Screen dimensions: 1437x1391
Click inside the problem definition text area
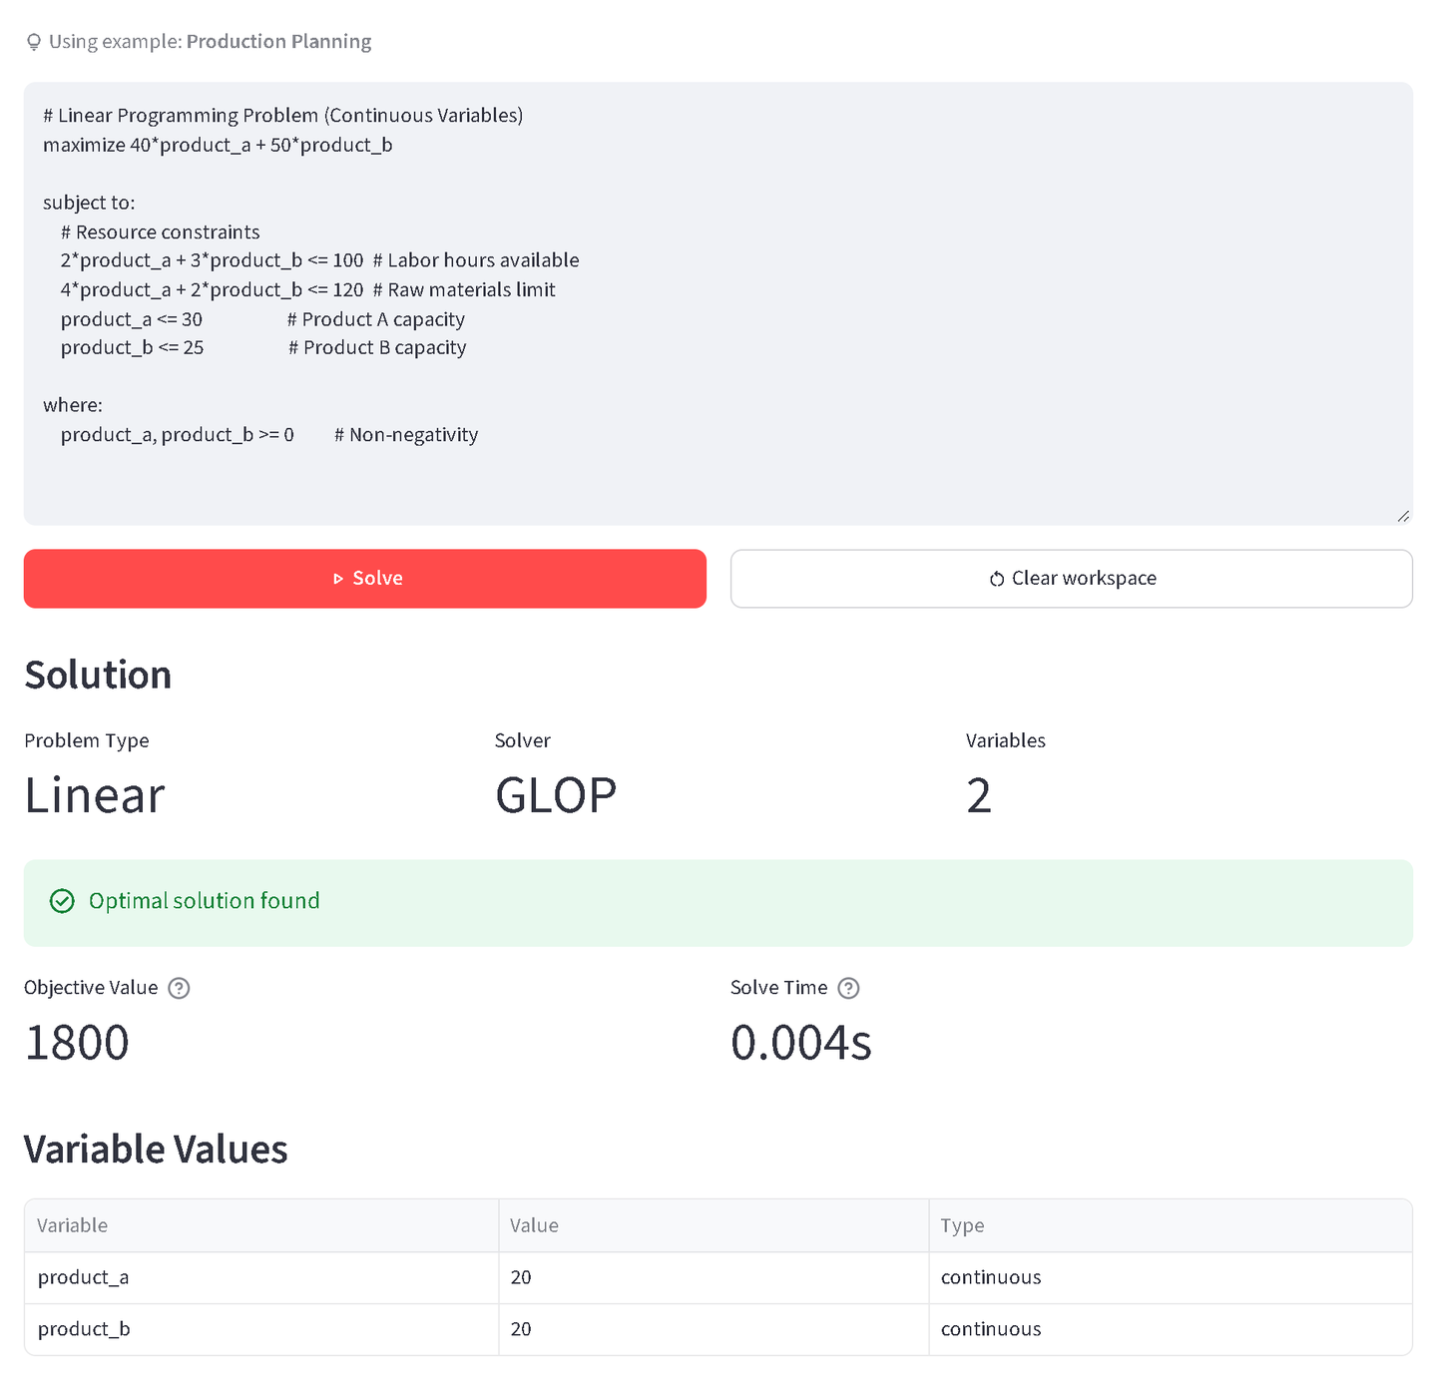718,304
